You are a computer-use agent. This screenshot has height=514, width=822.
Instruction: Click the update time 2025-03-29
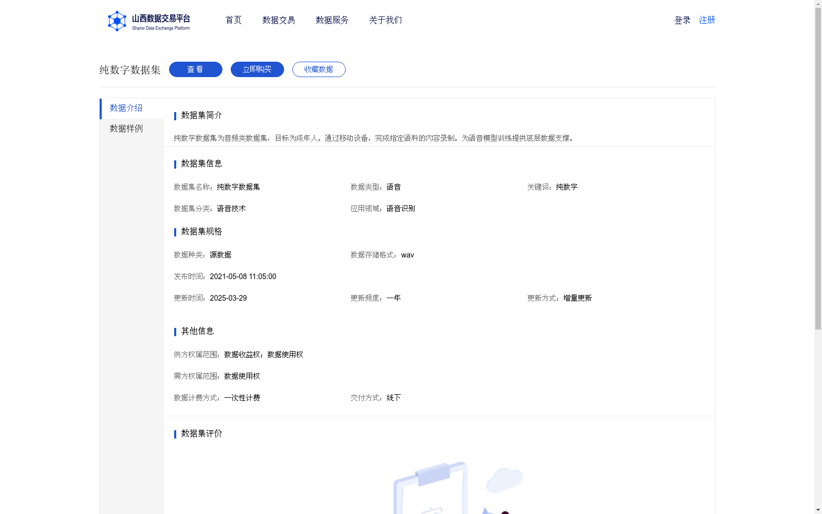coord(228,298)
